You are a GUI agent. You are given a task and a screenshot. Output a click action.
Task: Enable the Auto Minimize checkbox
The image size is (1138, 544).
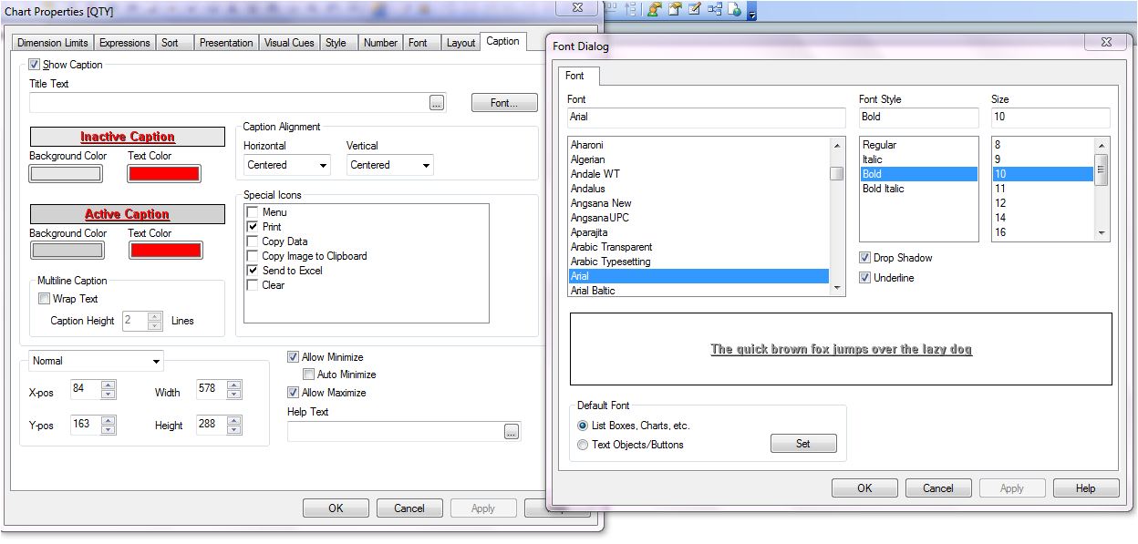click(309, 375)
